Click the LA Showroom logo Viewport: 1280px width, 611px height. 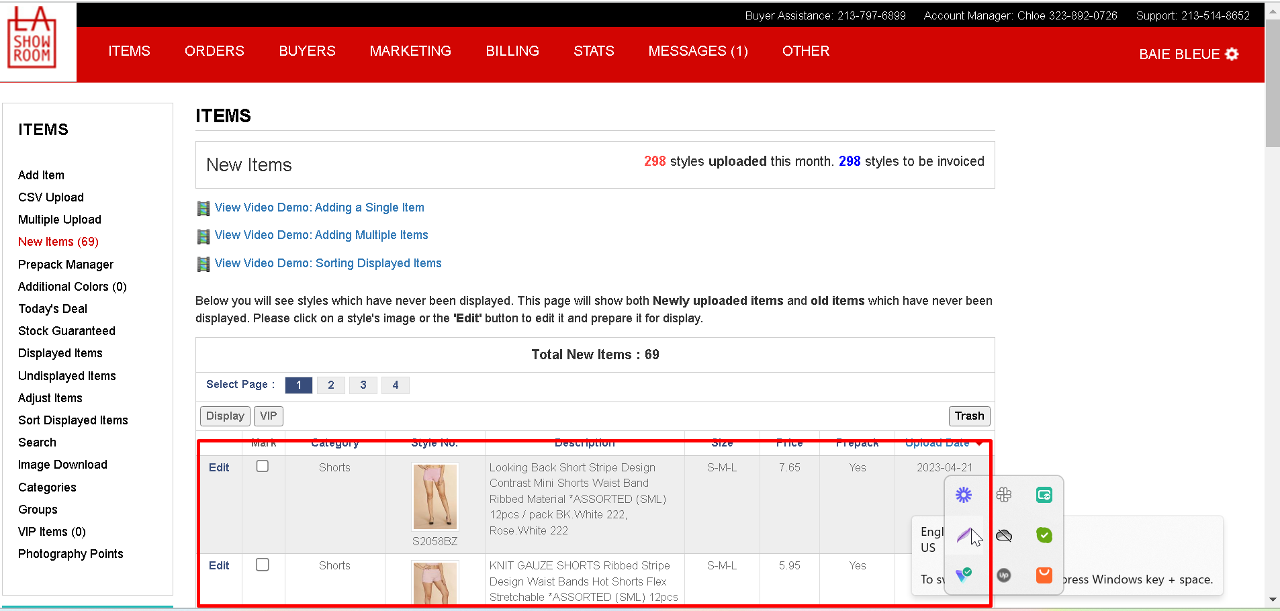(x=32, y=38)
